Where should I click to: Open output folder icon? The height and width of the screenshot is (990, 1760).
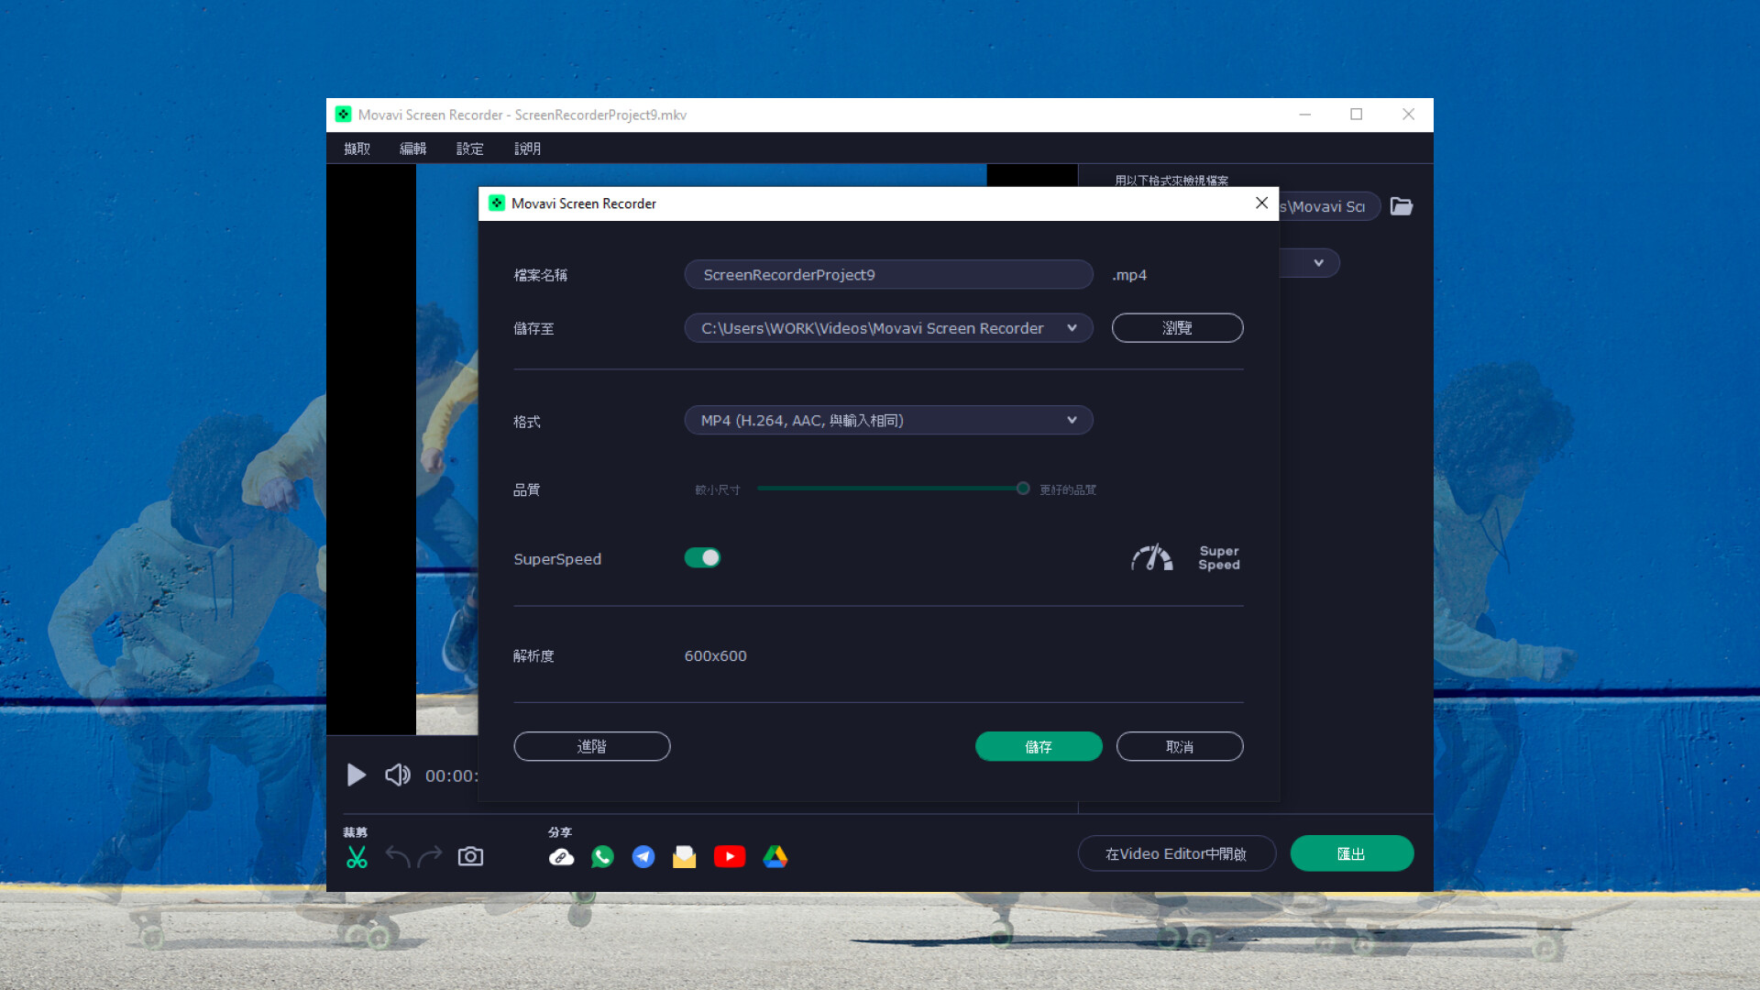[x=1402, y=206]
